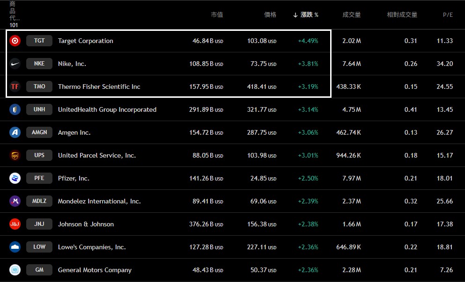Image resolution: width=465 pixels, height=282 pixels.
Task: Select the General Motors Company name
Action: click(x=95, y=270)
